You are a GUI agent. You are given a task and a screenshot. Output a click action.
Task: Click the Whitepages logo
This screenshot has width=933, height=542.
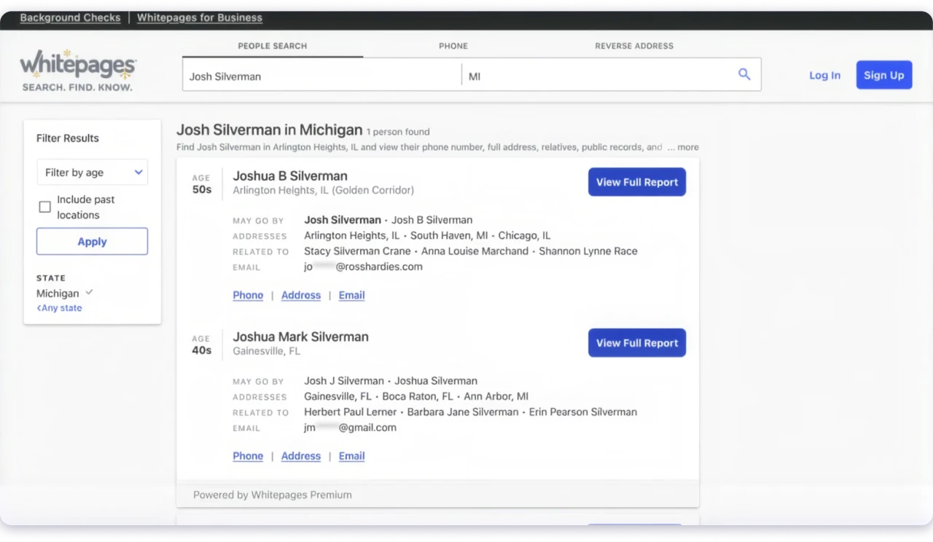(x=78, y=71)
